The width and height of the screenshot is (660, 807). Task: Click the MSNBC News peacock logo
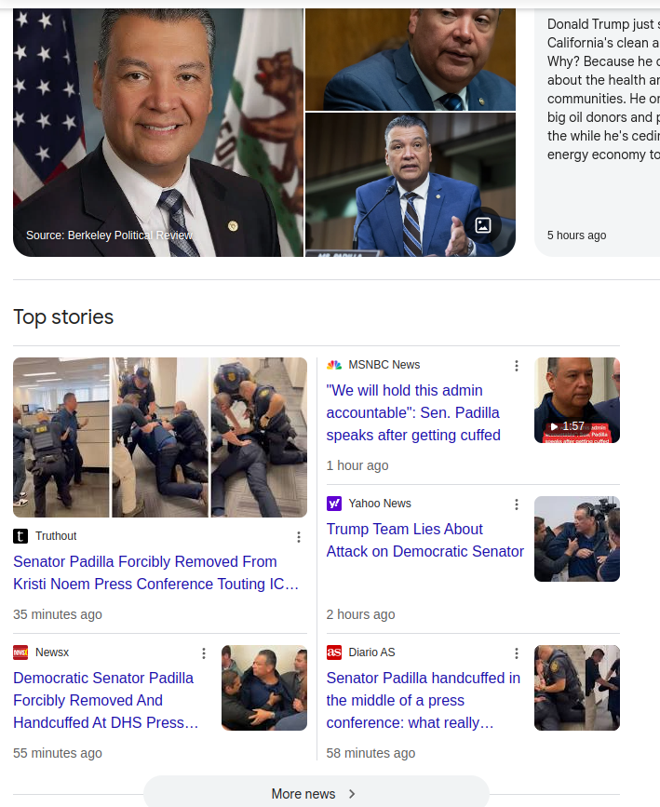pos(334,365)
